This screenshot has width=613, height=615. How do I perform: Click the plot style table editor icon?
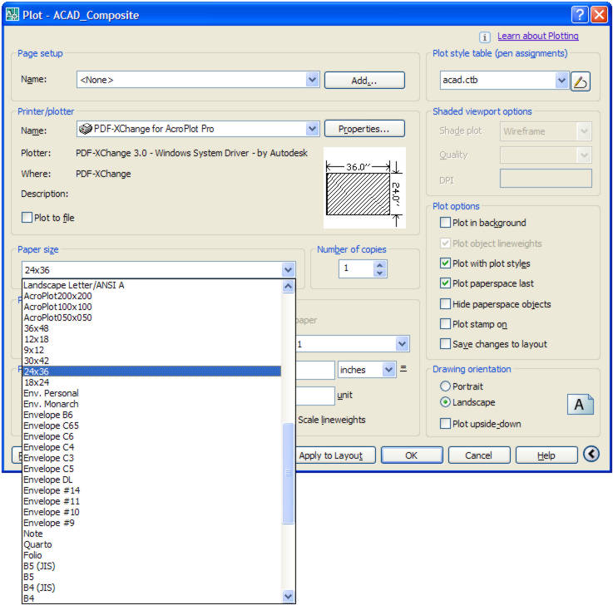581,81
